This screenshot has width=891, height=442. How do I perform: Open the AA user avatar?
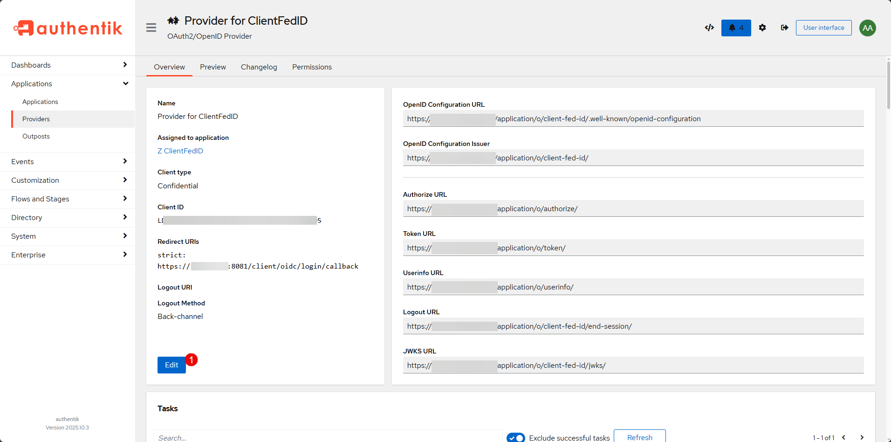[867, 28]
